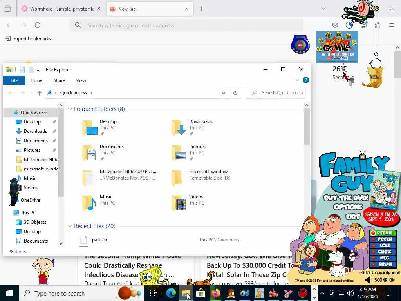The image size is (401, 301).
Task: Open Microsoft Store from the taskbar
Action: point(201,293)
